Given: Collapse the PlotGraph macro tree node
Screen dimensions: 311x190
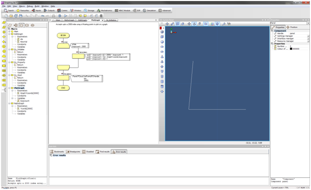Looking at the screenshot, I should (9, 88).
